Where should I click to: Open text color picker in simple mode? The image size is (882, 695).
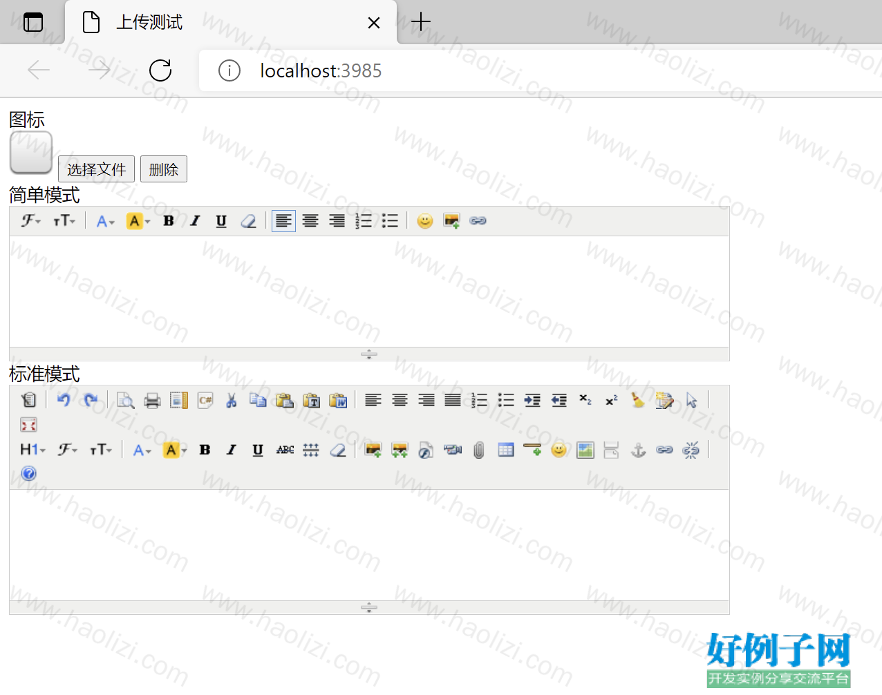tap(105, 221)
